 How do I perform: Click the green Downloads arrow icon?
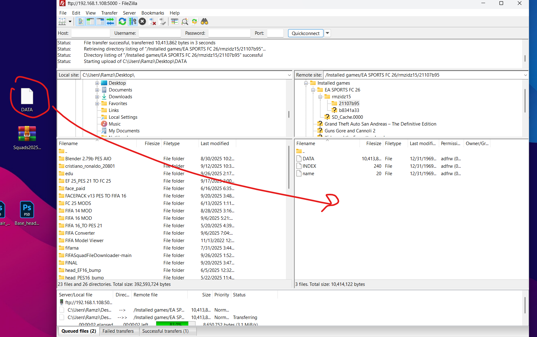pos(104,97)
